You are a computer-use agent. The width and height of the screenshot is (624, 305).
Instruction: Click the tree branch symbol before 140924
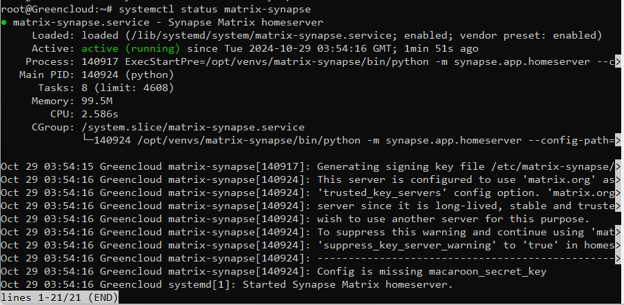coord(88,139)
